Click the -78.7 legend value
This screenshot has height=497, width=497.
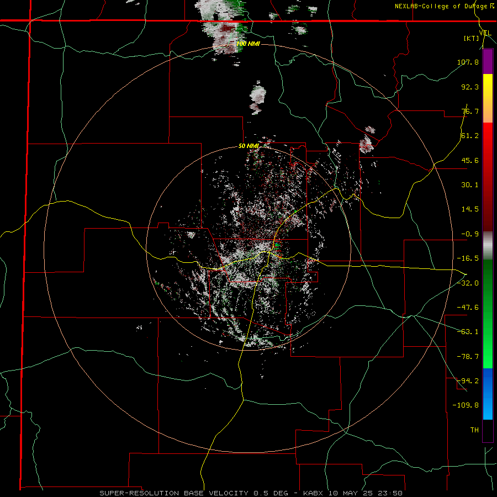pyautogui.click(x=468, y=357)
